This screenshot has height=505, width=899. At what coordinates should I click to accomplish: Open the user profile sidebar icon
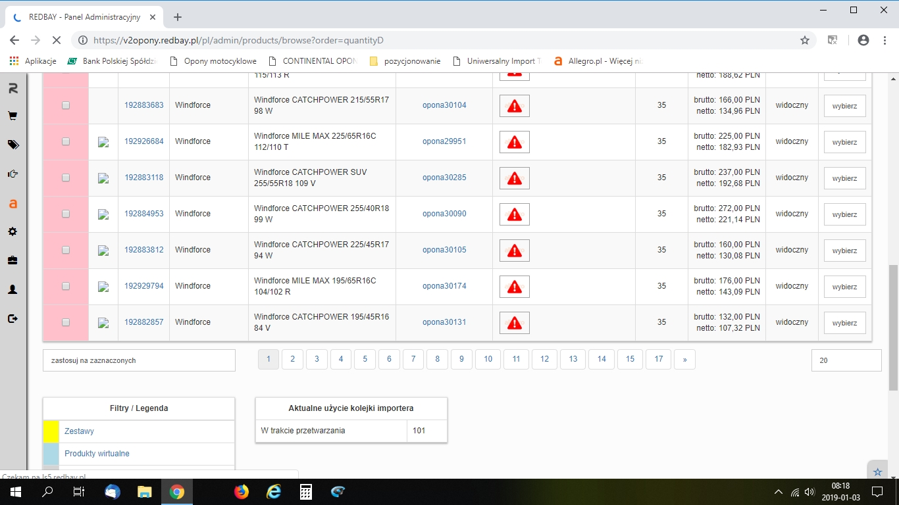(x=13, y=289)
